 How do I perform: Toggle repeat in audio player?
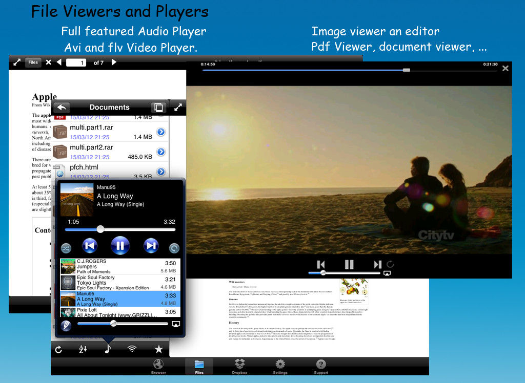pyautogui.click(x=174, y=248)
